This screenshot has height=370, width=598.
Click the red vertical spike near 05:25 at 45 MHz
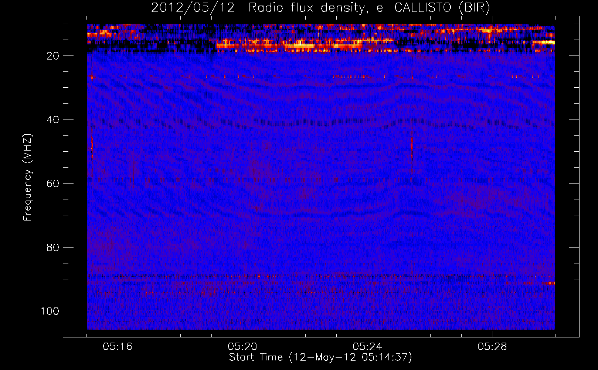coord(412,148)
